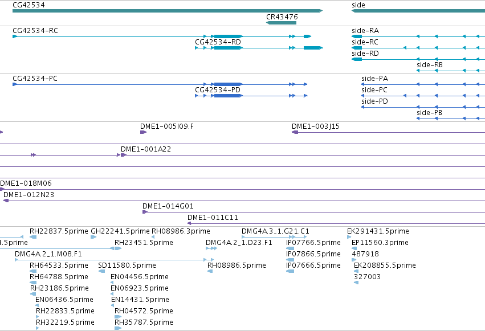Viewport: 485px width, 331px height.
Task: Click the IP07766.5prime EST label
Action: pyautogui.click(x=313, y=243)
